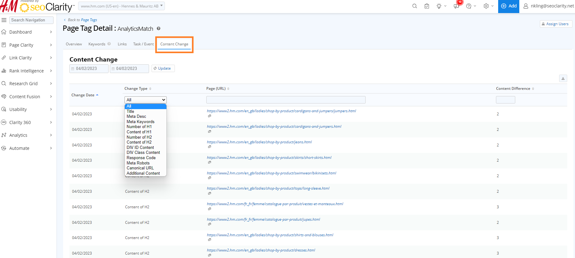Switch to the Task / Event tab
The height and width of the screenshot is (258, 575).
(x=143, y=44)
